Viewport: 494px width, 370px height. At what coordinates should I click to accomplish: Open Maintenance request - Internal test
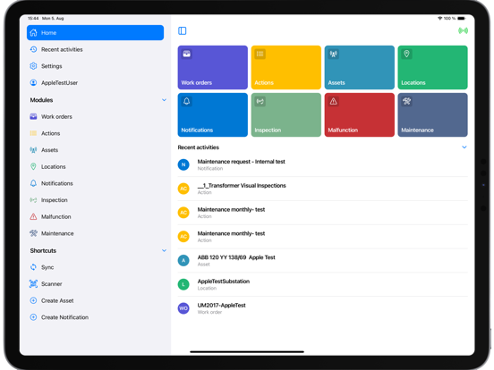[x=322, y=164]
